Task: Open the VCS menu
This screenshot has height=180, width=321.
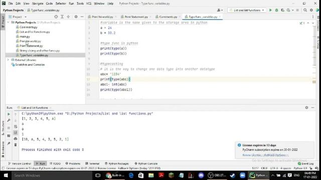Action: (x=89, y=3)
